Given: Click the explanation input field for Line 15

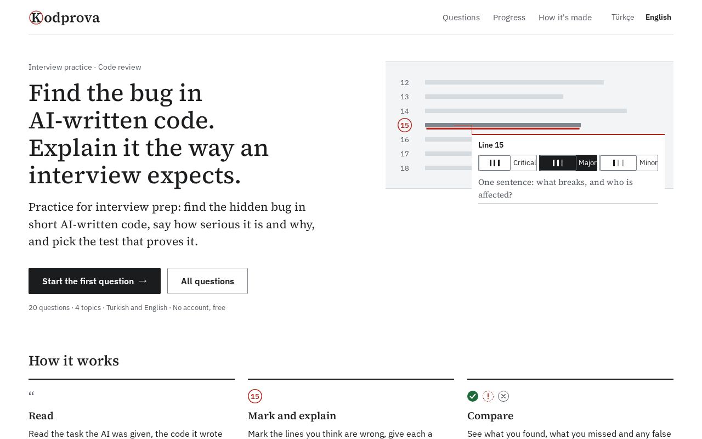Looking at the screenshot, I should click(x=568, y=189).
